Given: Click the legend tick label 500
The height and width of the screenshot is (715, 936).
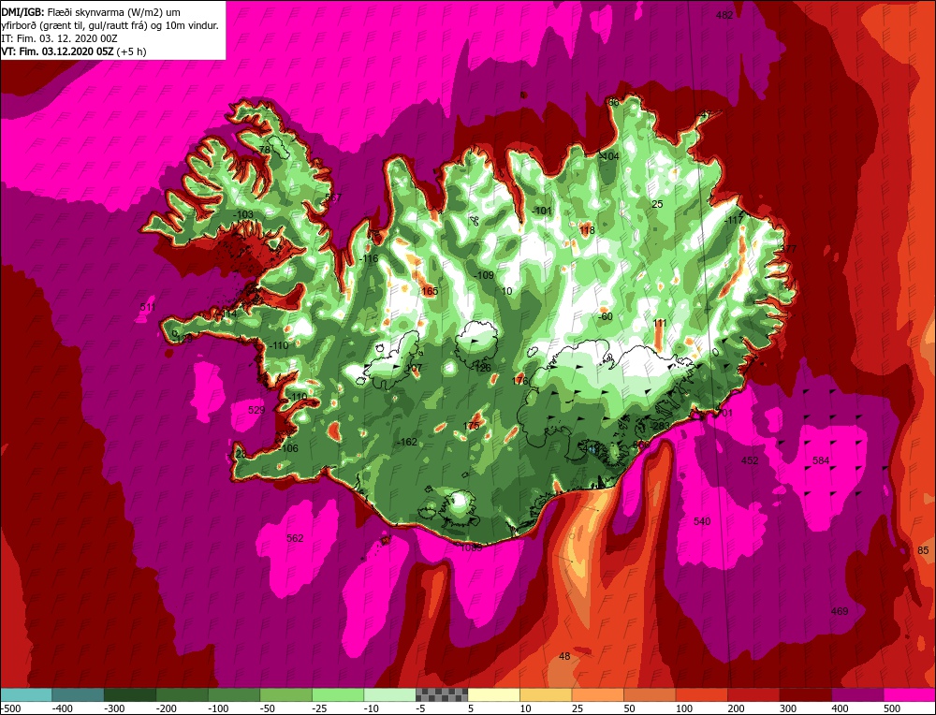Looking at the screenshot, I should (x=892, y=709).
